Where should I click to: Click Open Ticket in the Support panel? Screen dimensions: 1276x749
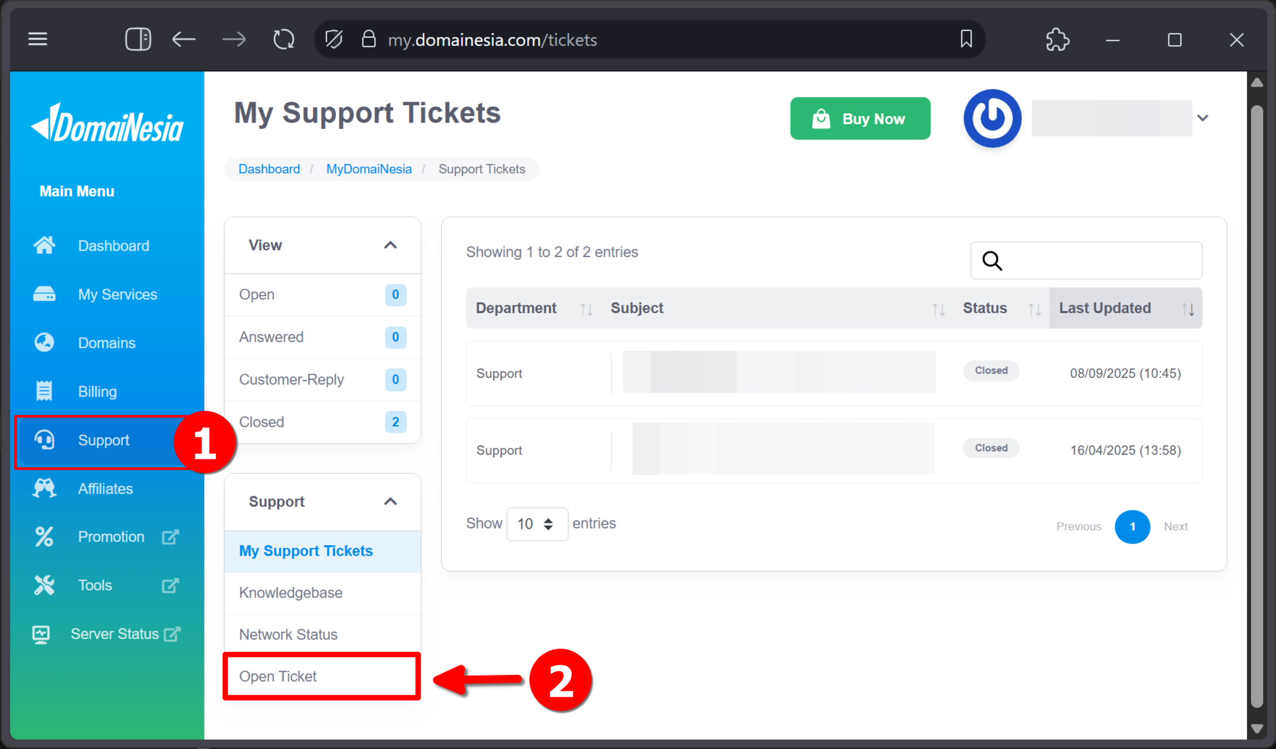[322, 677]
